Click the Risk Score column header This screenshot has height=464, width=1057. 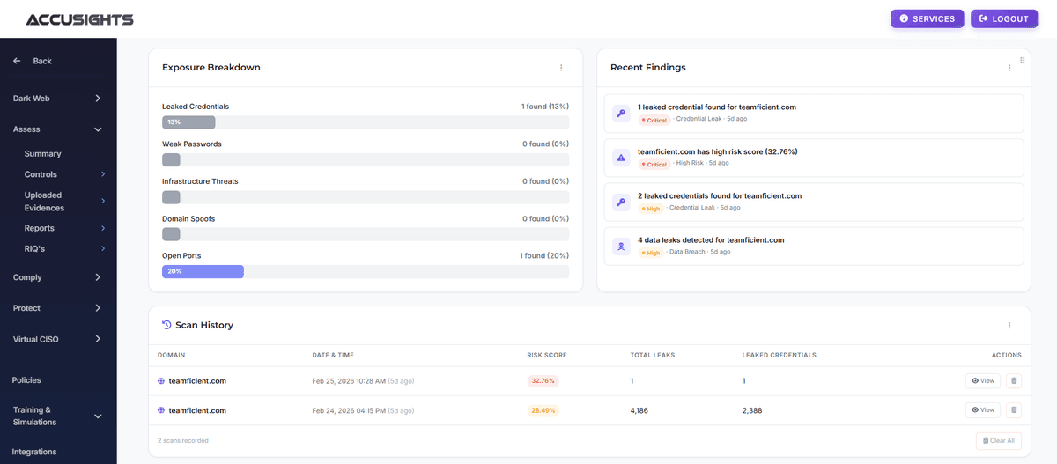pos(547,356)
